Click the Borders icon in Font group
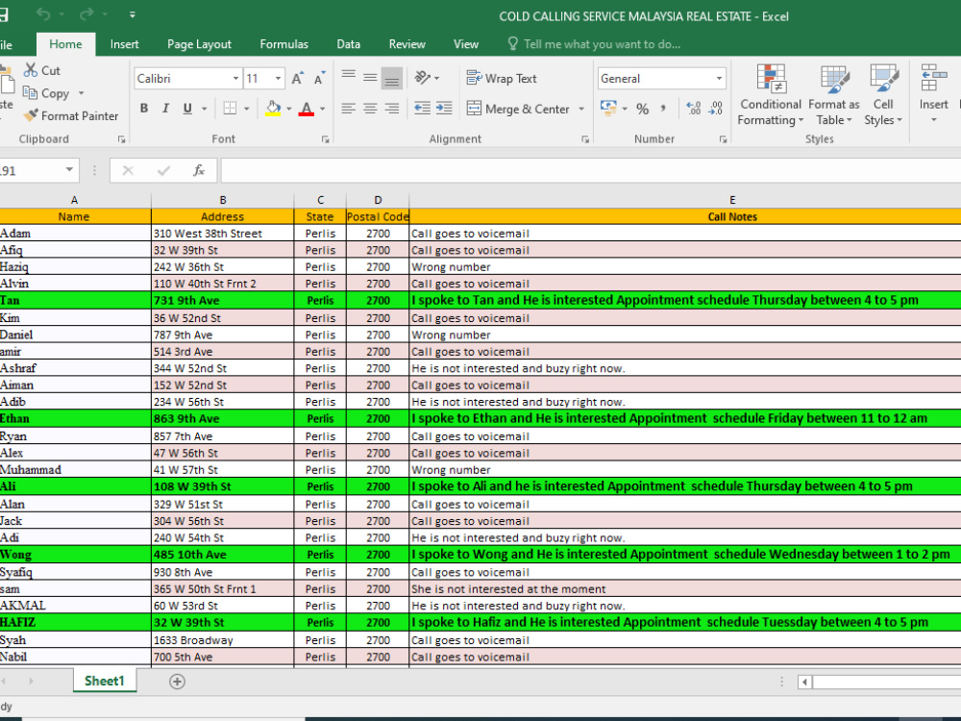 [x=230, y=109]
